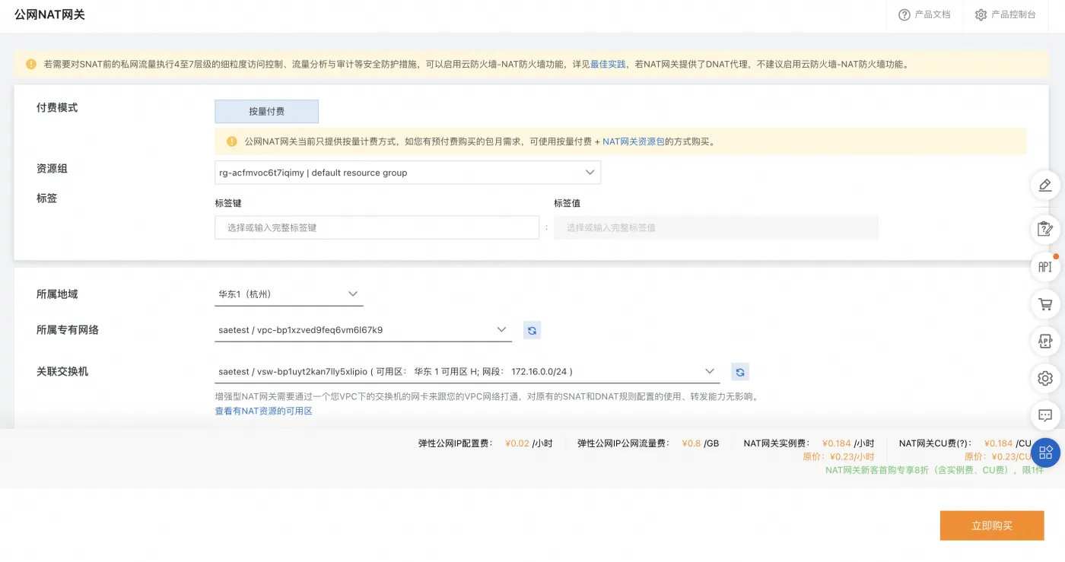Viewport: 1065px width, 562px height.
Task: Open the mobile APP icon in sidebar
Action: click(1045, 341)
